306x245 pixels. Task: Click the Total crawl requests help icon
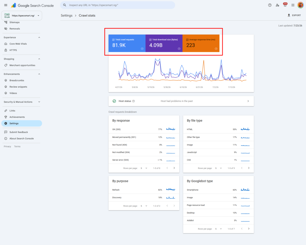coord(142,49)
